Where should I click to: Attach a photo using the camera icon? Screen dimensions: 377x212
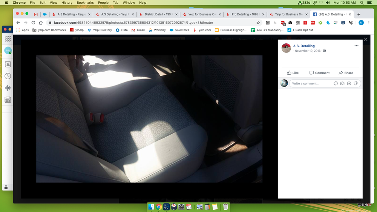point(342,83)
